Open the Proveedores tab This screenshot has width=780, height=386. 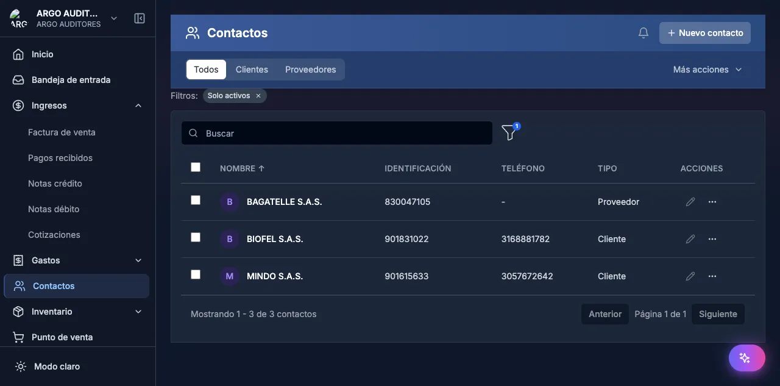[x=310, y=69]
